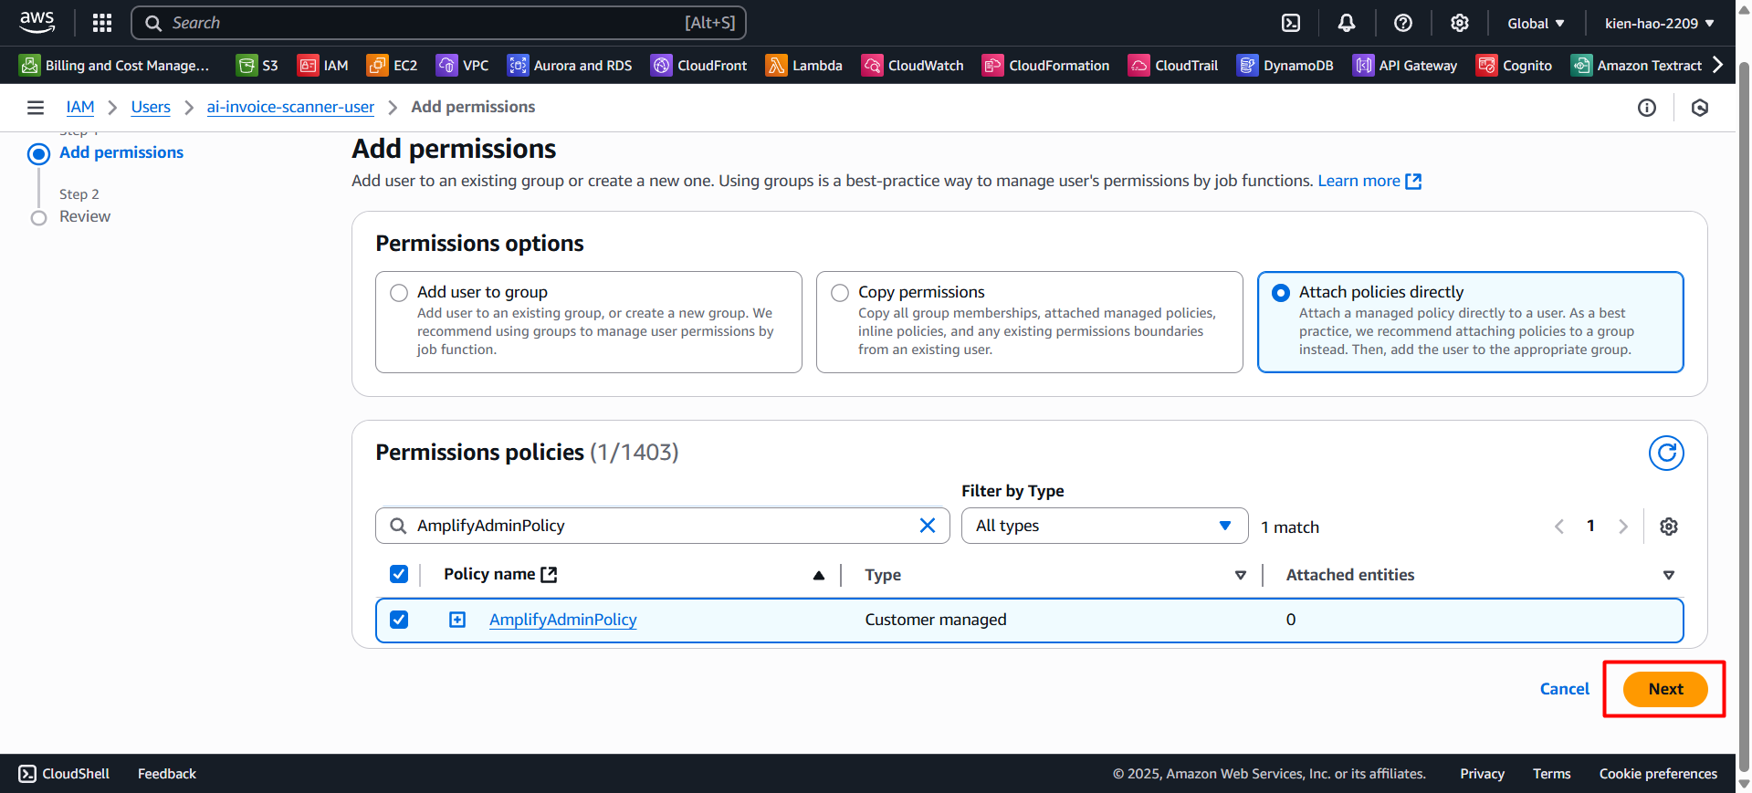The image size is (1752, 793).
Task: Open CloudShell terminal icon in top bar
Action: pos(1291,23)
